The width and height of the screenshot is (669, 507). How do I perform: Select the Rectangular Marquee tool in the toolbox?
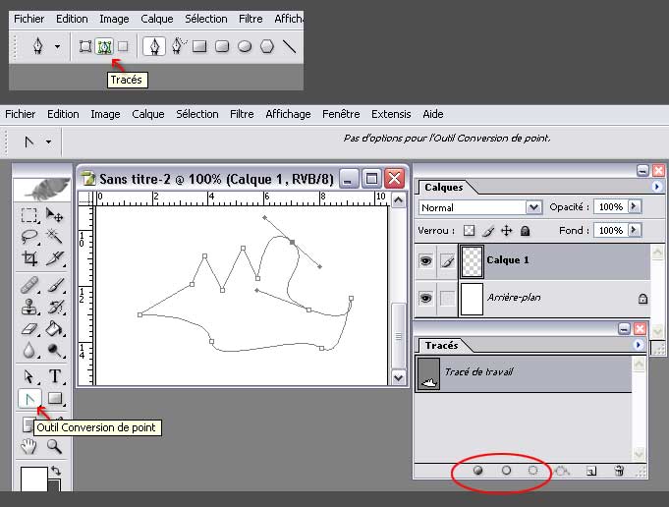coord(29,215)
